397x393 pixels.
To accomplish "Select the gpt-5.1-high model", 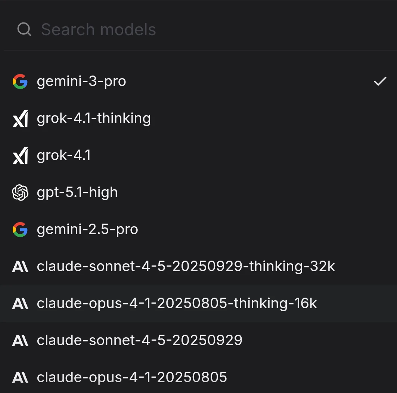I will coord(77,193).
